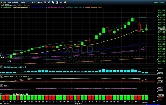Open Stochastics 12 %K 3 dropdown arrow

21,77
